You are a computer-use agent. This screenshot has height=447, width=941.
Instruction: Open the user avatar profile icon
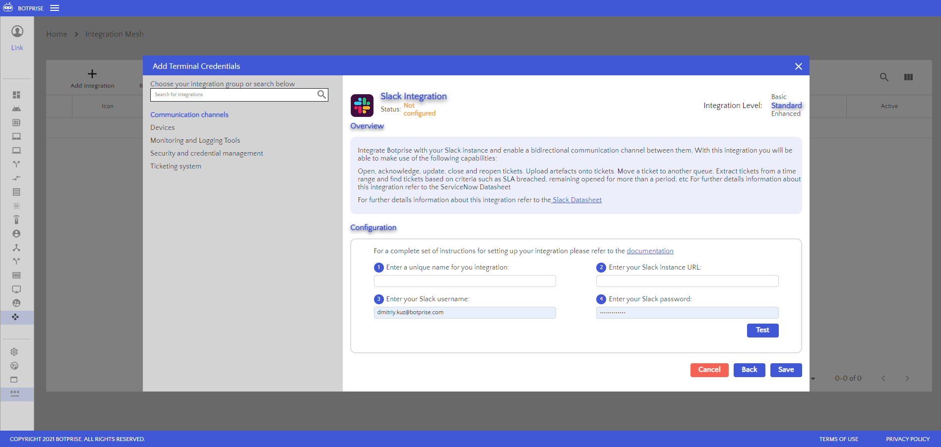tap(17, 31)
